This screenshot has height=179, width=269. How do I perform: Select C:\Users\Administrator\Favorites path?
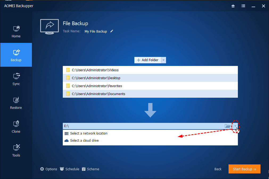[x=97, y=86]
